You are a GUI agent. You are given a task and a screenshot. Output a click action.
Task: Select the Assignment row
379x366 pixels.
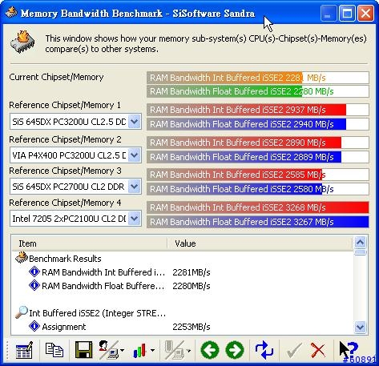183,327
